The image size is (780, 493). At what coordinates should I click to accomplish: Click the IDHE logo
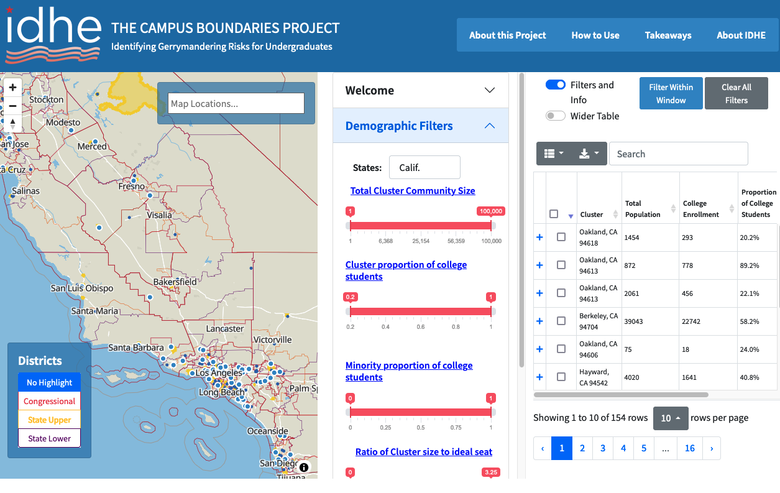(53, 35)
